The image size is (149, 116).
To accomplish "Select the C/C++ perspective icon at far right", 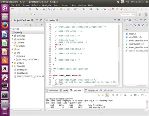I will click(x=146, y=14).
